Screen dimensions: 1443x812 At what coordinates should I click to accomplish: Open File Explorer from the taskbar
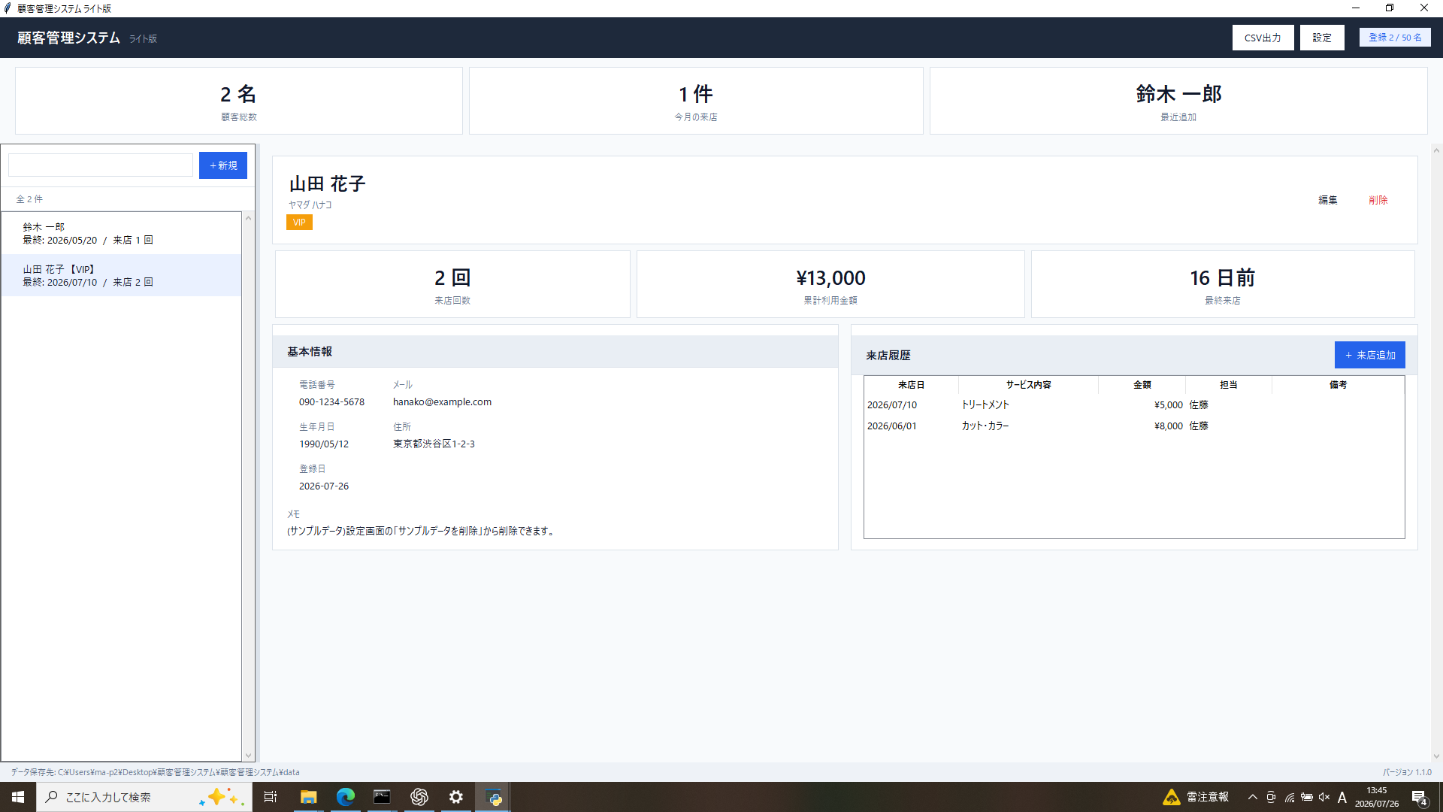308,797
